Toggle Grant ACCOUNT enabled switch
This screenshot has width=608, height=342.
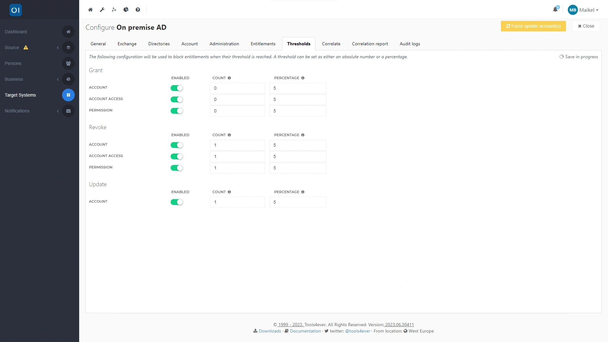[177, 88]
